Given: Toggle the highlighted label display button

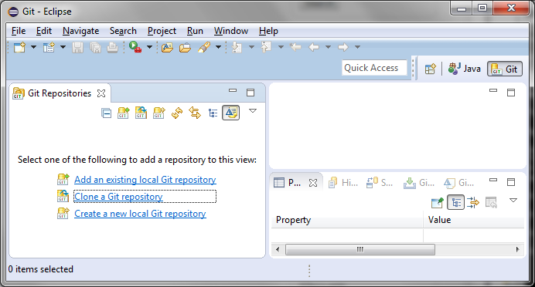Looking at the screenshot, I should 231,113.
